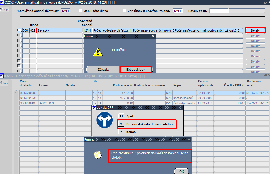Image resolution: width=270 pixels, height=174 pixels.
Task: Close the bottom Forms message dialog with the X
Action: 189,139
